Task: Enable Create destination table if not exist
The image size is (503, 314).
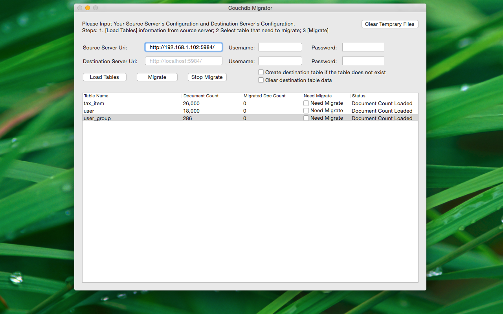Action: [261, 72]
